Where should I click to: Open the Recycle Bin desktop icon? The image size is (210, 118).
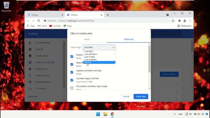pyautogui.click(x=6, y=7)
